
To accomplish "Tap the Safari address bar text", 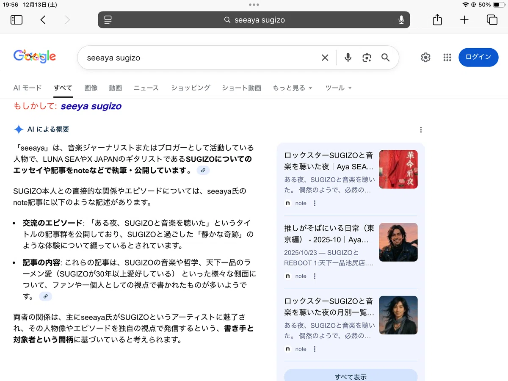I will tap(260, 20).
